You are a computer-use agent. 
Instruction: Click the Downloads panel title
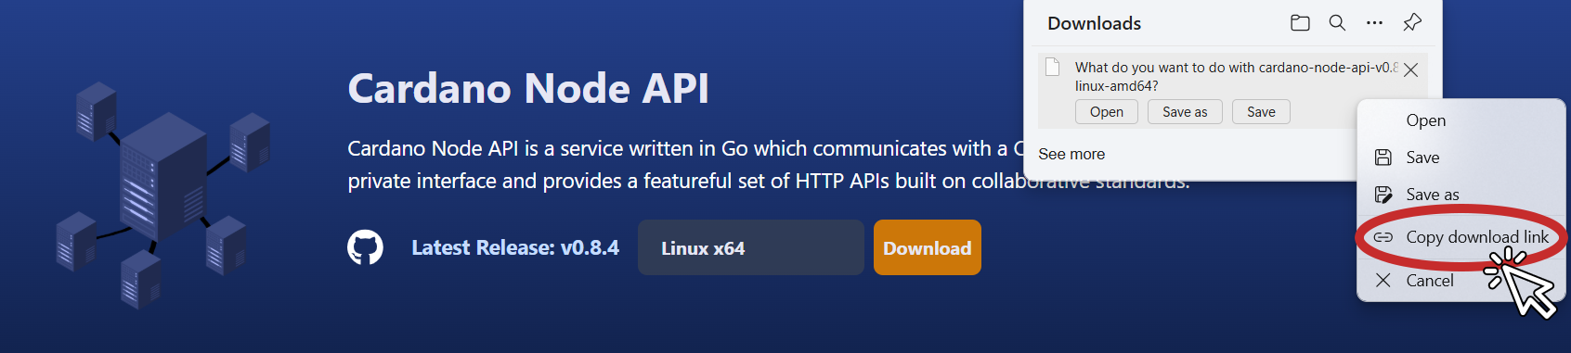click(1094, 23)
